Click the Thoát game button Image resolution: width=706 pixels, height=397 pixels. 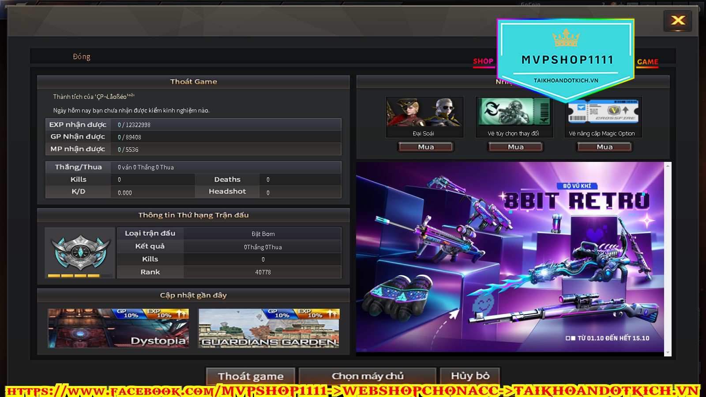click(x=251, y=376)
